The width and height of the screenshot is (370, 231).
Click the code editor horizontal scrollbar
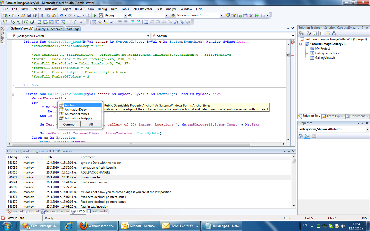pos(131,144)
